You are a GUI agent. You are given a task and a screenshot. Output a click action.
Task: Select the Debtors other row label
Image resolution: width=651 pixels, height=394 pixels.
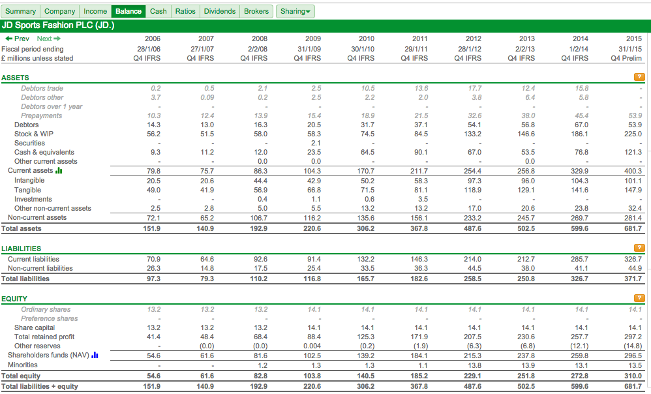click(x=42, y=98)
